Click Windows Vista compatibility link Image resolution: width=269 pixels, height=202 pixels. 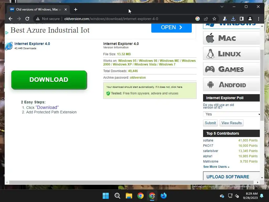[145, 64]
